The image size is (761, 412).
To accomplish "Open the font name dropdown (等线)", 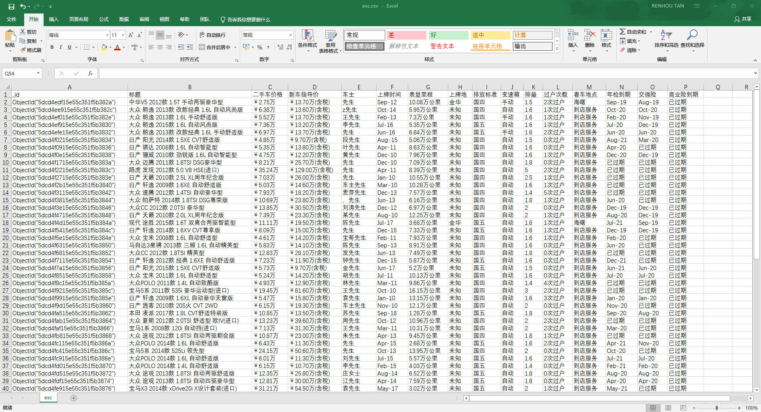I will pyautogui.click(x=107, y=35).
